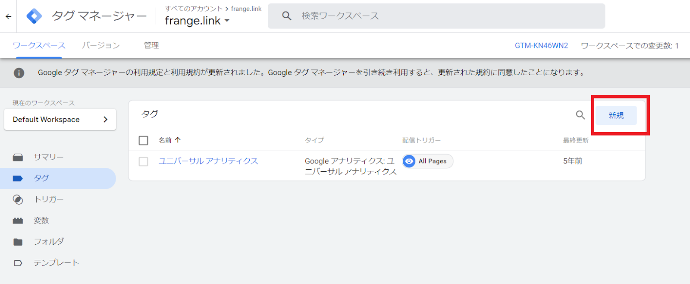Switch to the ワークスペース tab
The width and height of the screenshot is (690, 284).
(x=39, y=45)
